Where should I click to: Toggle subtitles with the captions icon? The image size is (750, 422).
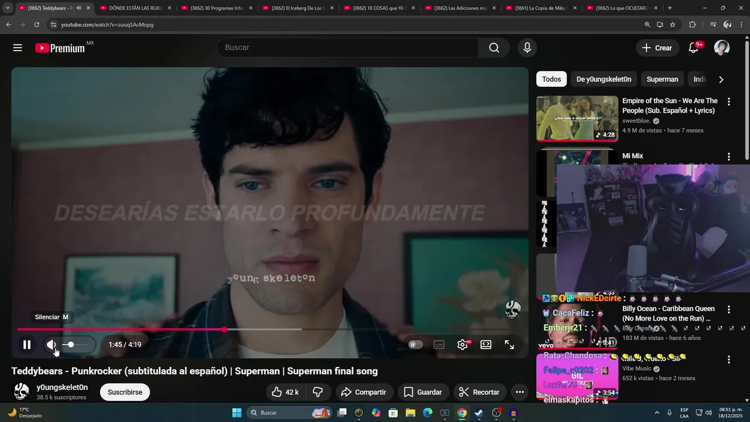click(439, 345)
